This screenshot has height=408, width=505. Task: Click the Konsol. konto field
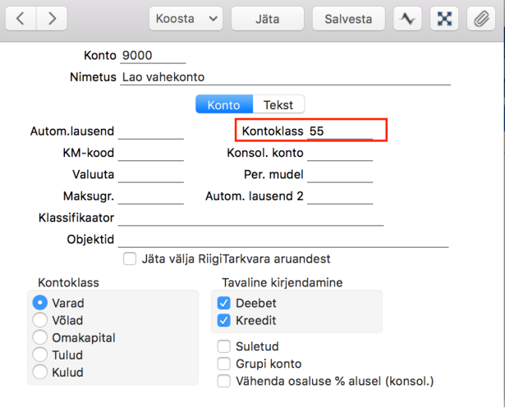pos(340,153)
